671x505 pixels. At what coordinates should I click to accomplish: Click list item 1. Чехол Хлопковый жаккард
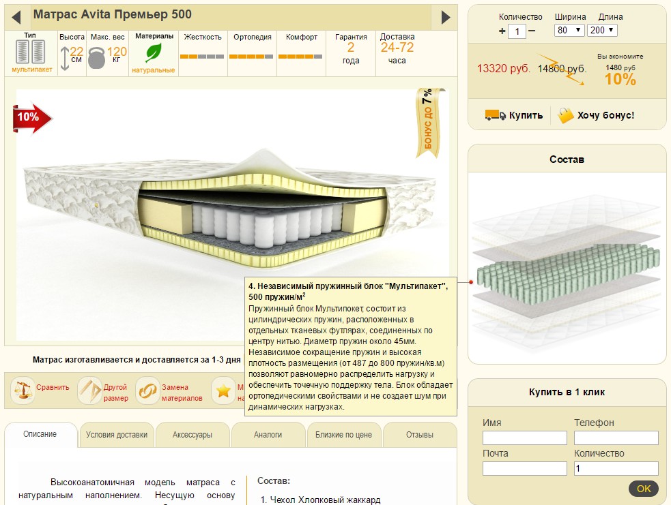[x=321, y=500]
